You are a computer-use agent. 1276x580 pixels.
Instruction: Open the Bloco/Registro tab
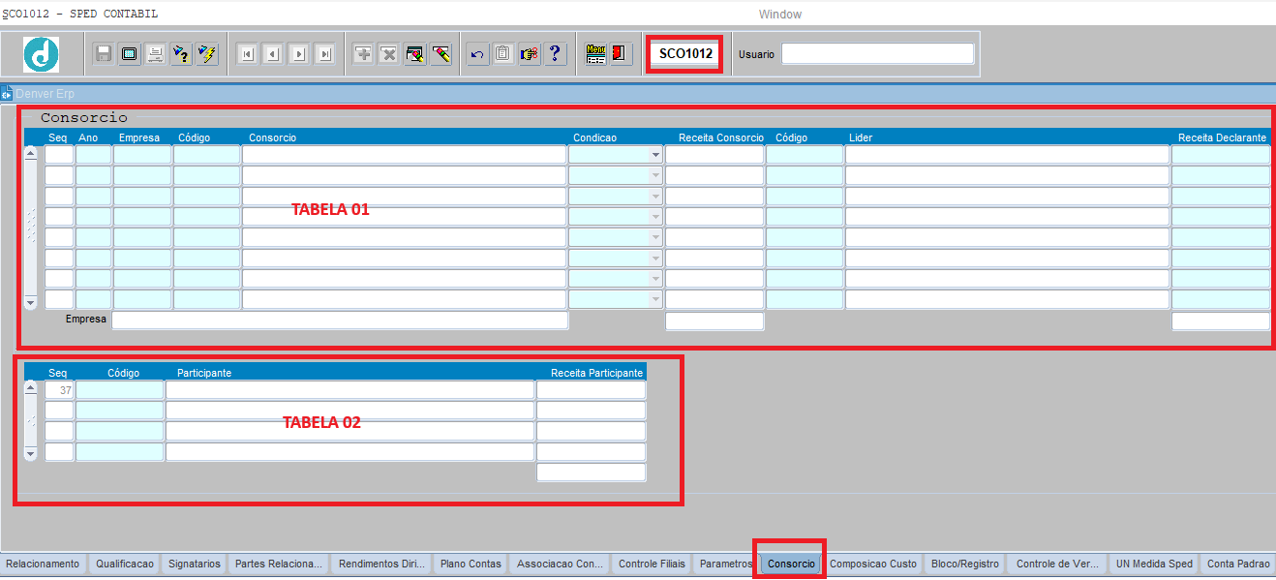click(964, 564)
